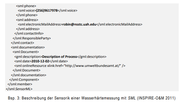183x102 pixels.
Task: Click the closing sml:contactInfo tag
Action: [29, 33]
